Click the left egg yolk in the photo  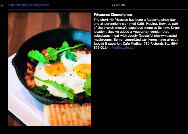click(55, 69)
